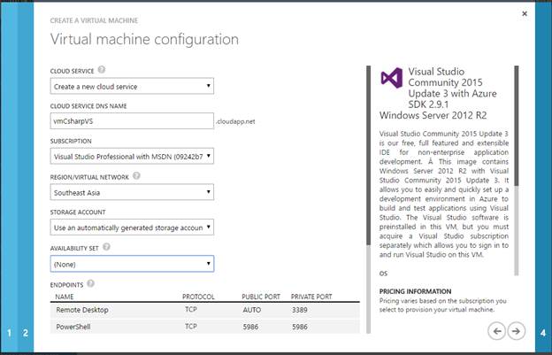
Task: Click the OS label in description panel
Action: pyautogui.click(x=383, y=274)
